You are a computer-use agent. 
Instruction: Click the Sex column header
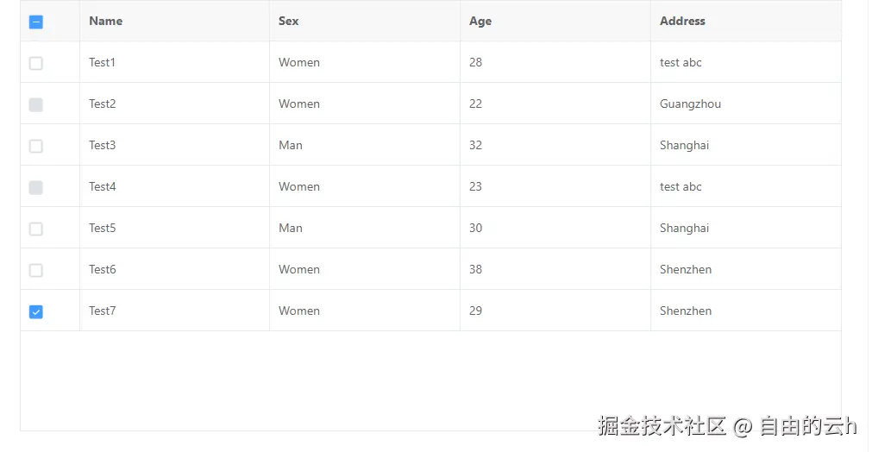point(289,21)
